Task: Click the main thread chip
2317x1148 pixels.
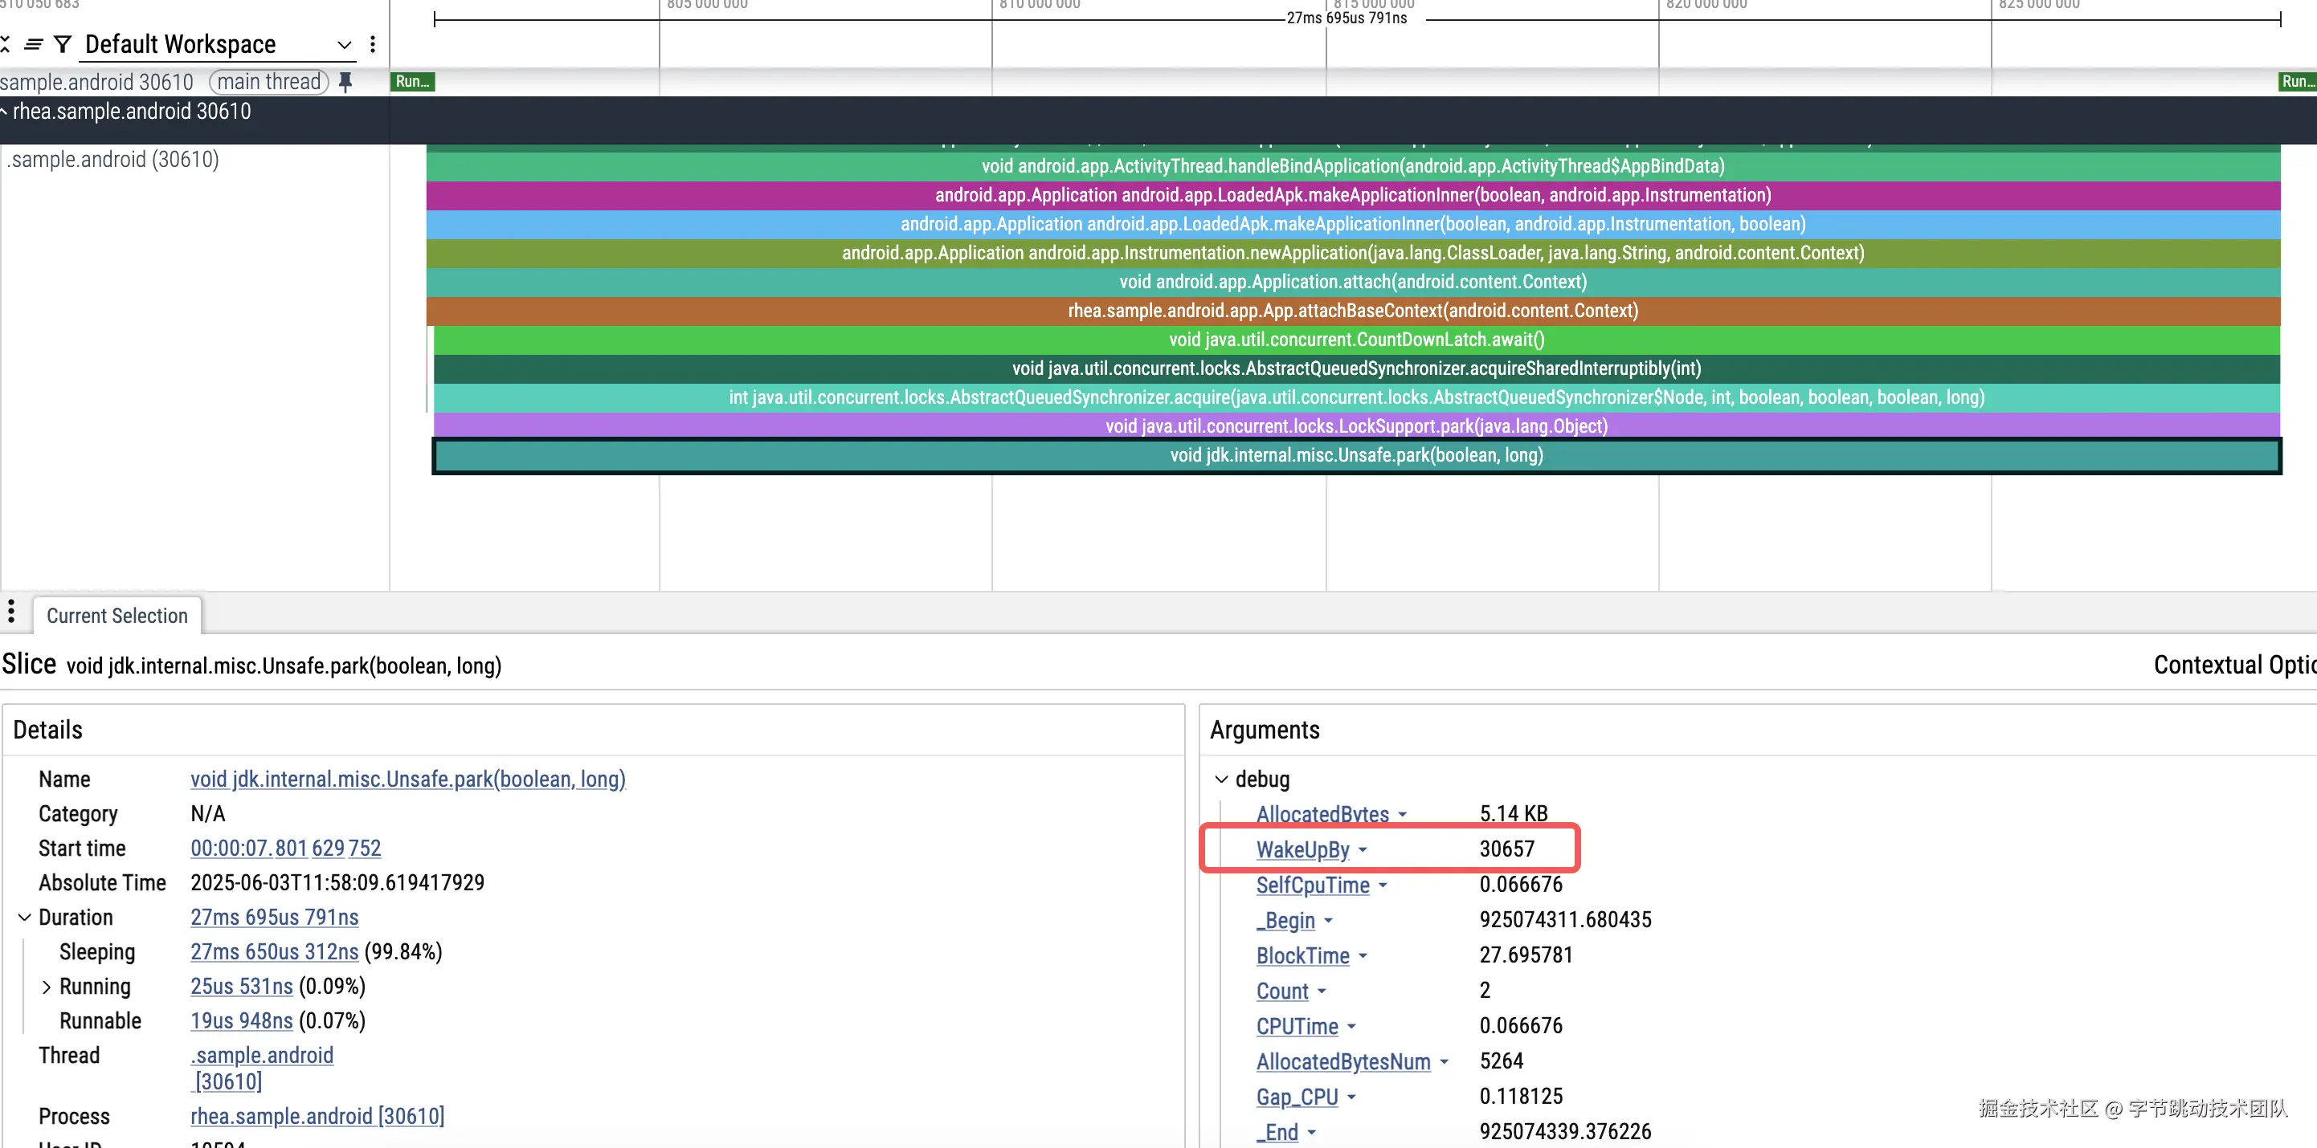Action: pos(268,82)
